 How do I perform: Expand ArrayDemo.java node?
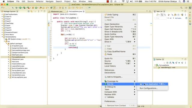[x=9, y=46]
